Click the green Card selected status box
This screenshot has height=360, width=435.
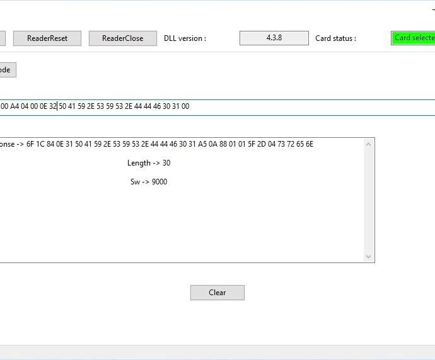click(413, 38)
